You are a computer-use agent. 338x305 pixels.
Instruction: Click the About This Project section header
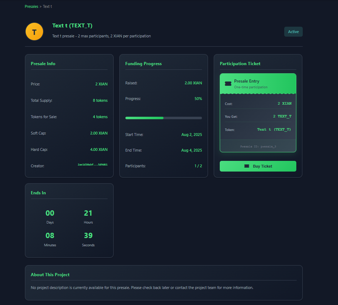coord(50,274)
